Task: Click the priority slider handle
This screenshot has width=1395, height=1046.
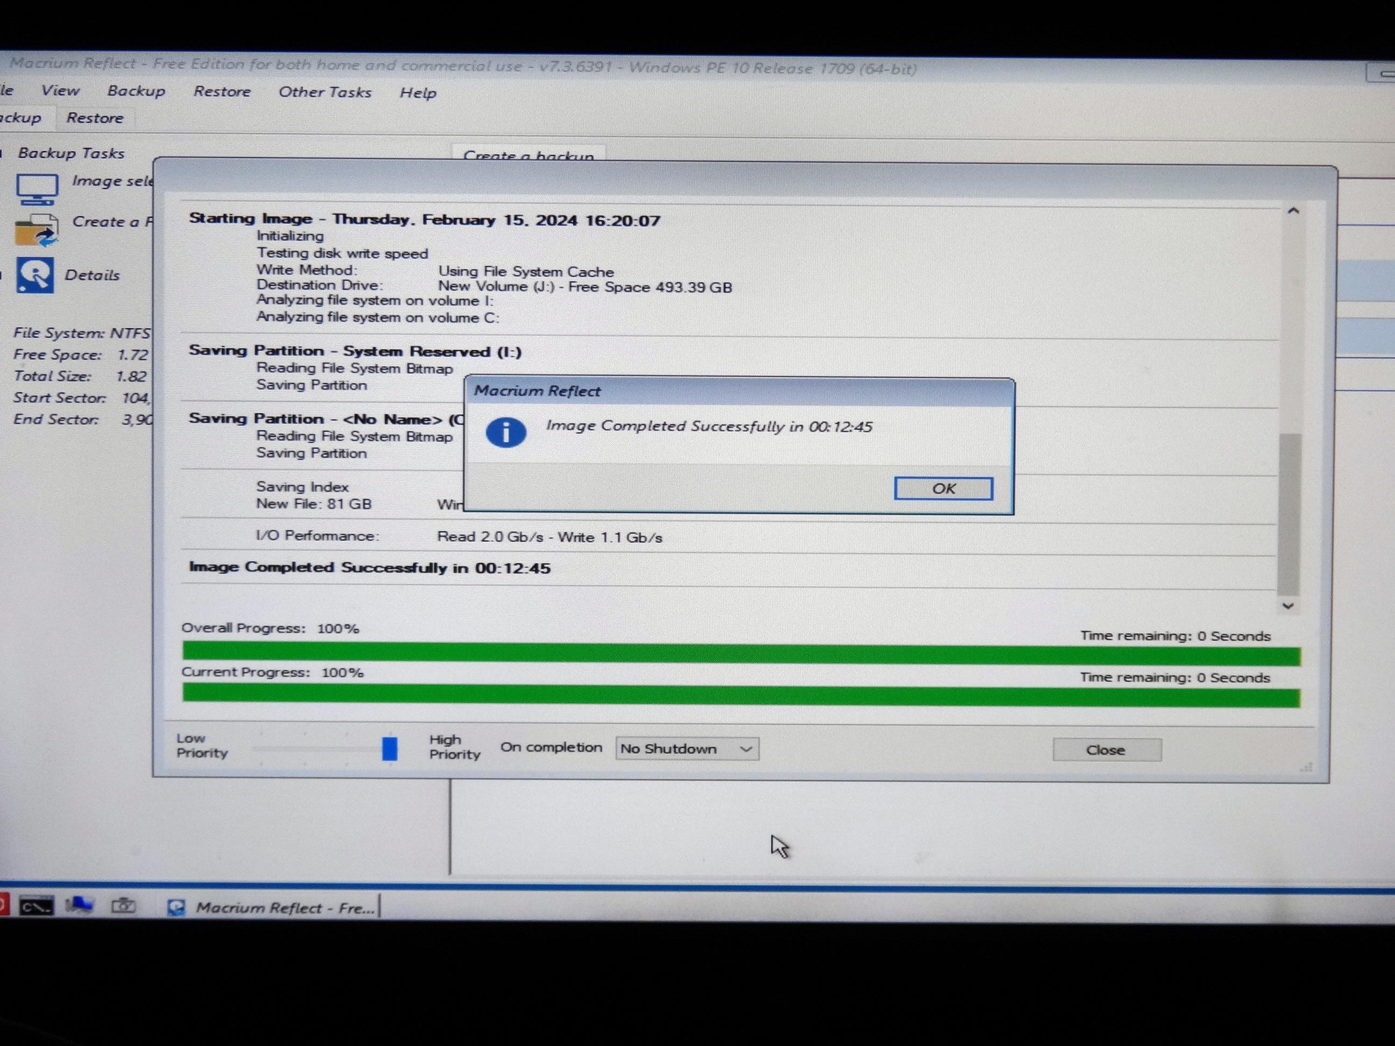Action: click(390, 748)
